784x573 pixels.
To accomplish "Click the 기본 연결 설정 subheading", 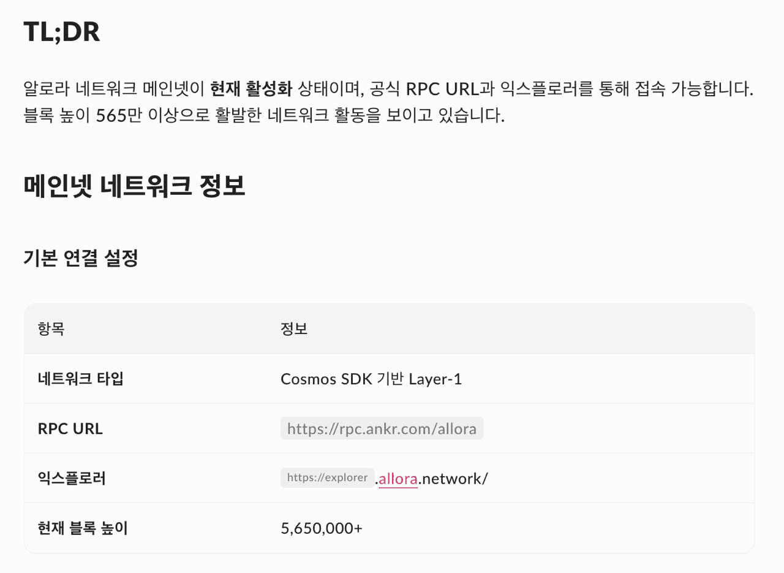I will (x=80, y=258).
